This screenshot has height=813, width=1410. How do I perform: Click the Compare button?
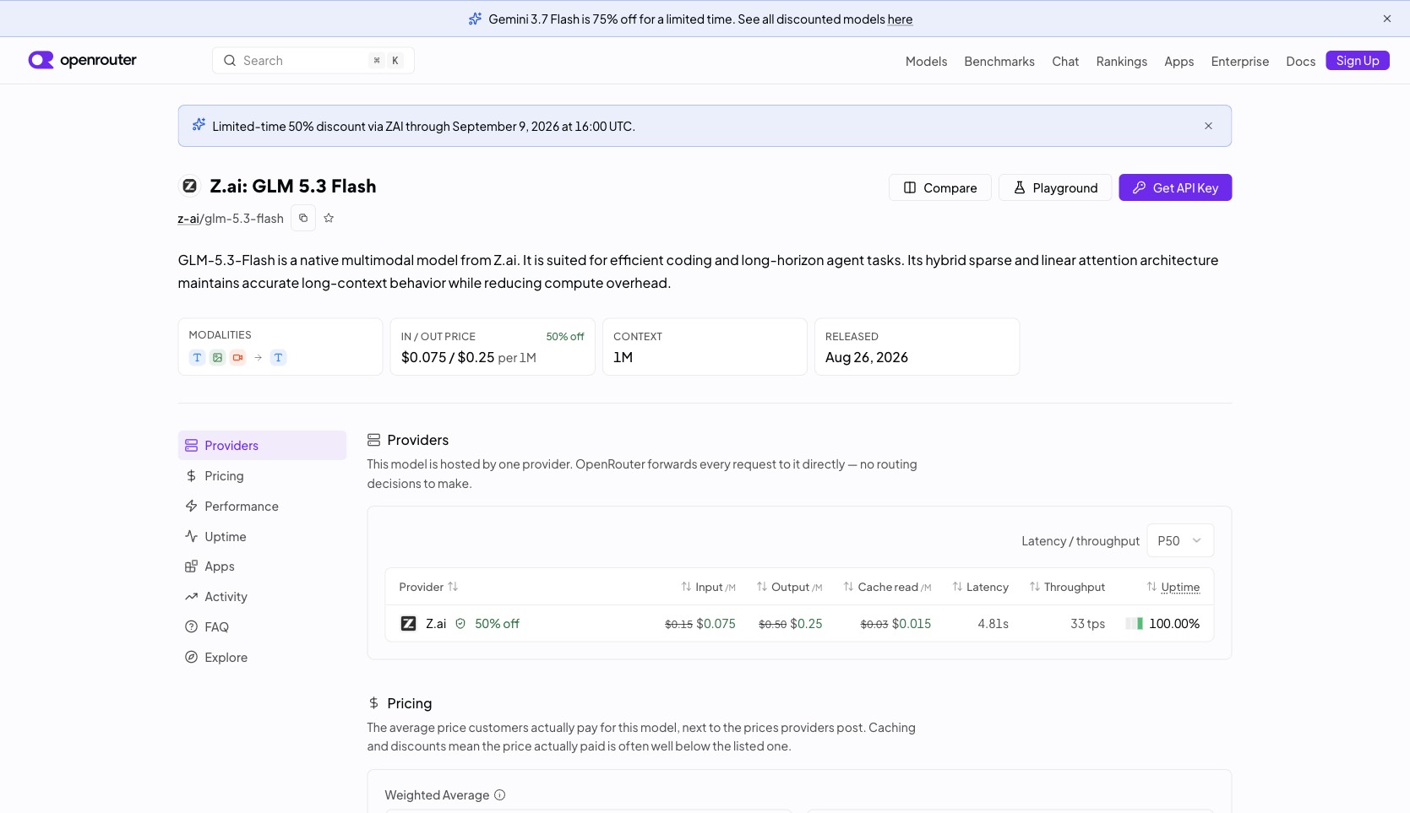click(939, 187)
